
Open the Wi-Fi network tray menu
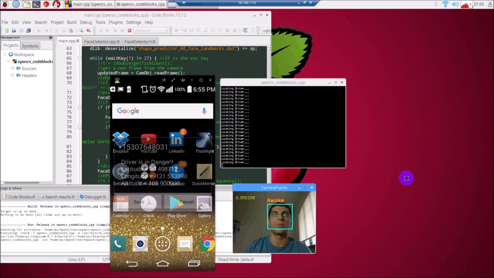[x=445, y=4]
